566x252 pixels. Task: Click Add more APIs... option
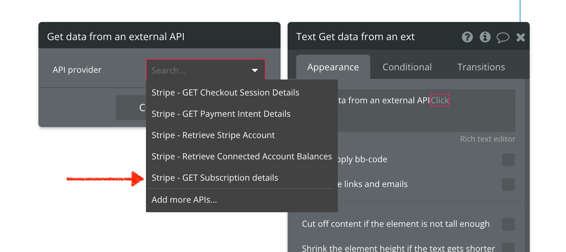184,200
